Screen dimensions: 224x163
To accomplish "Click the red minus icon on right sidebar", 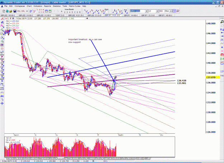I will coord(222,51).
